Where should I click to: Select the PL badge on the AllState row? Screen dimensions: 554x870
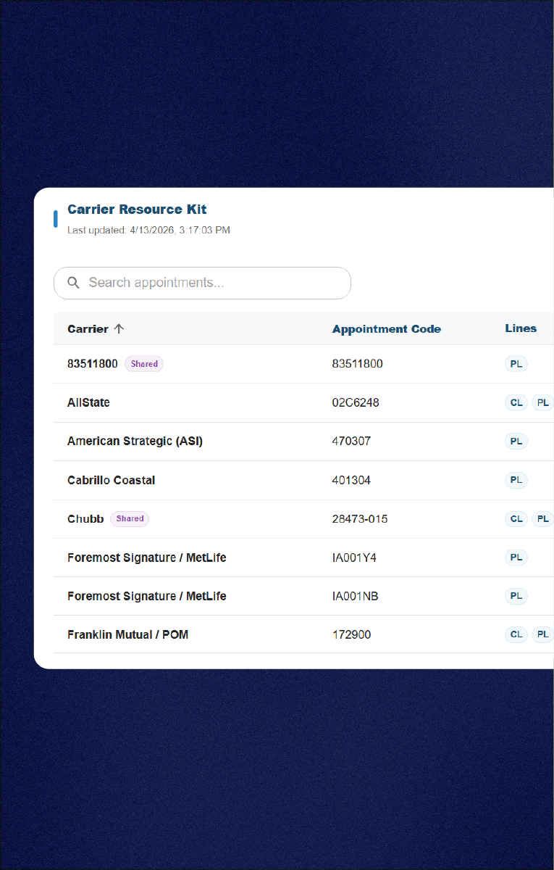542,402
